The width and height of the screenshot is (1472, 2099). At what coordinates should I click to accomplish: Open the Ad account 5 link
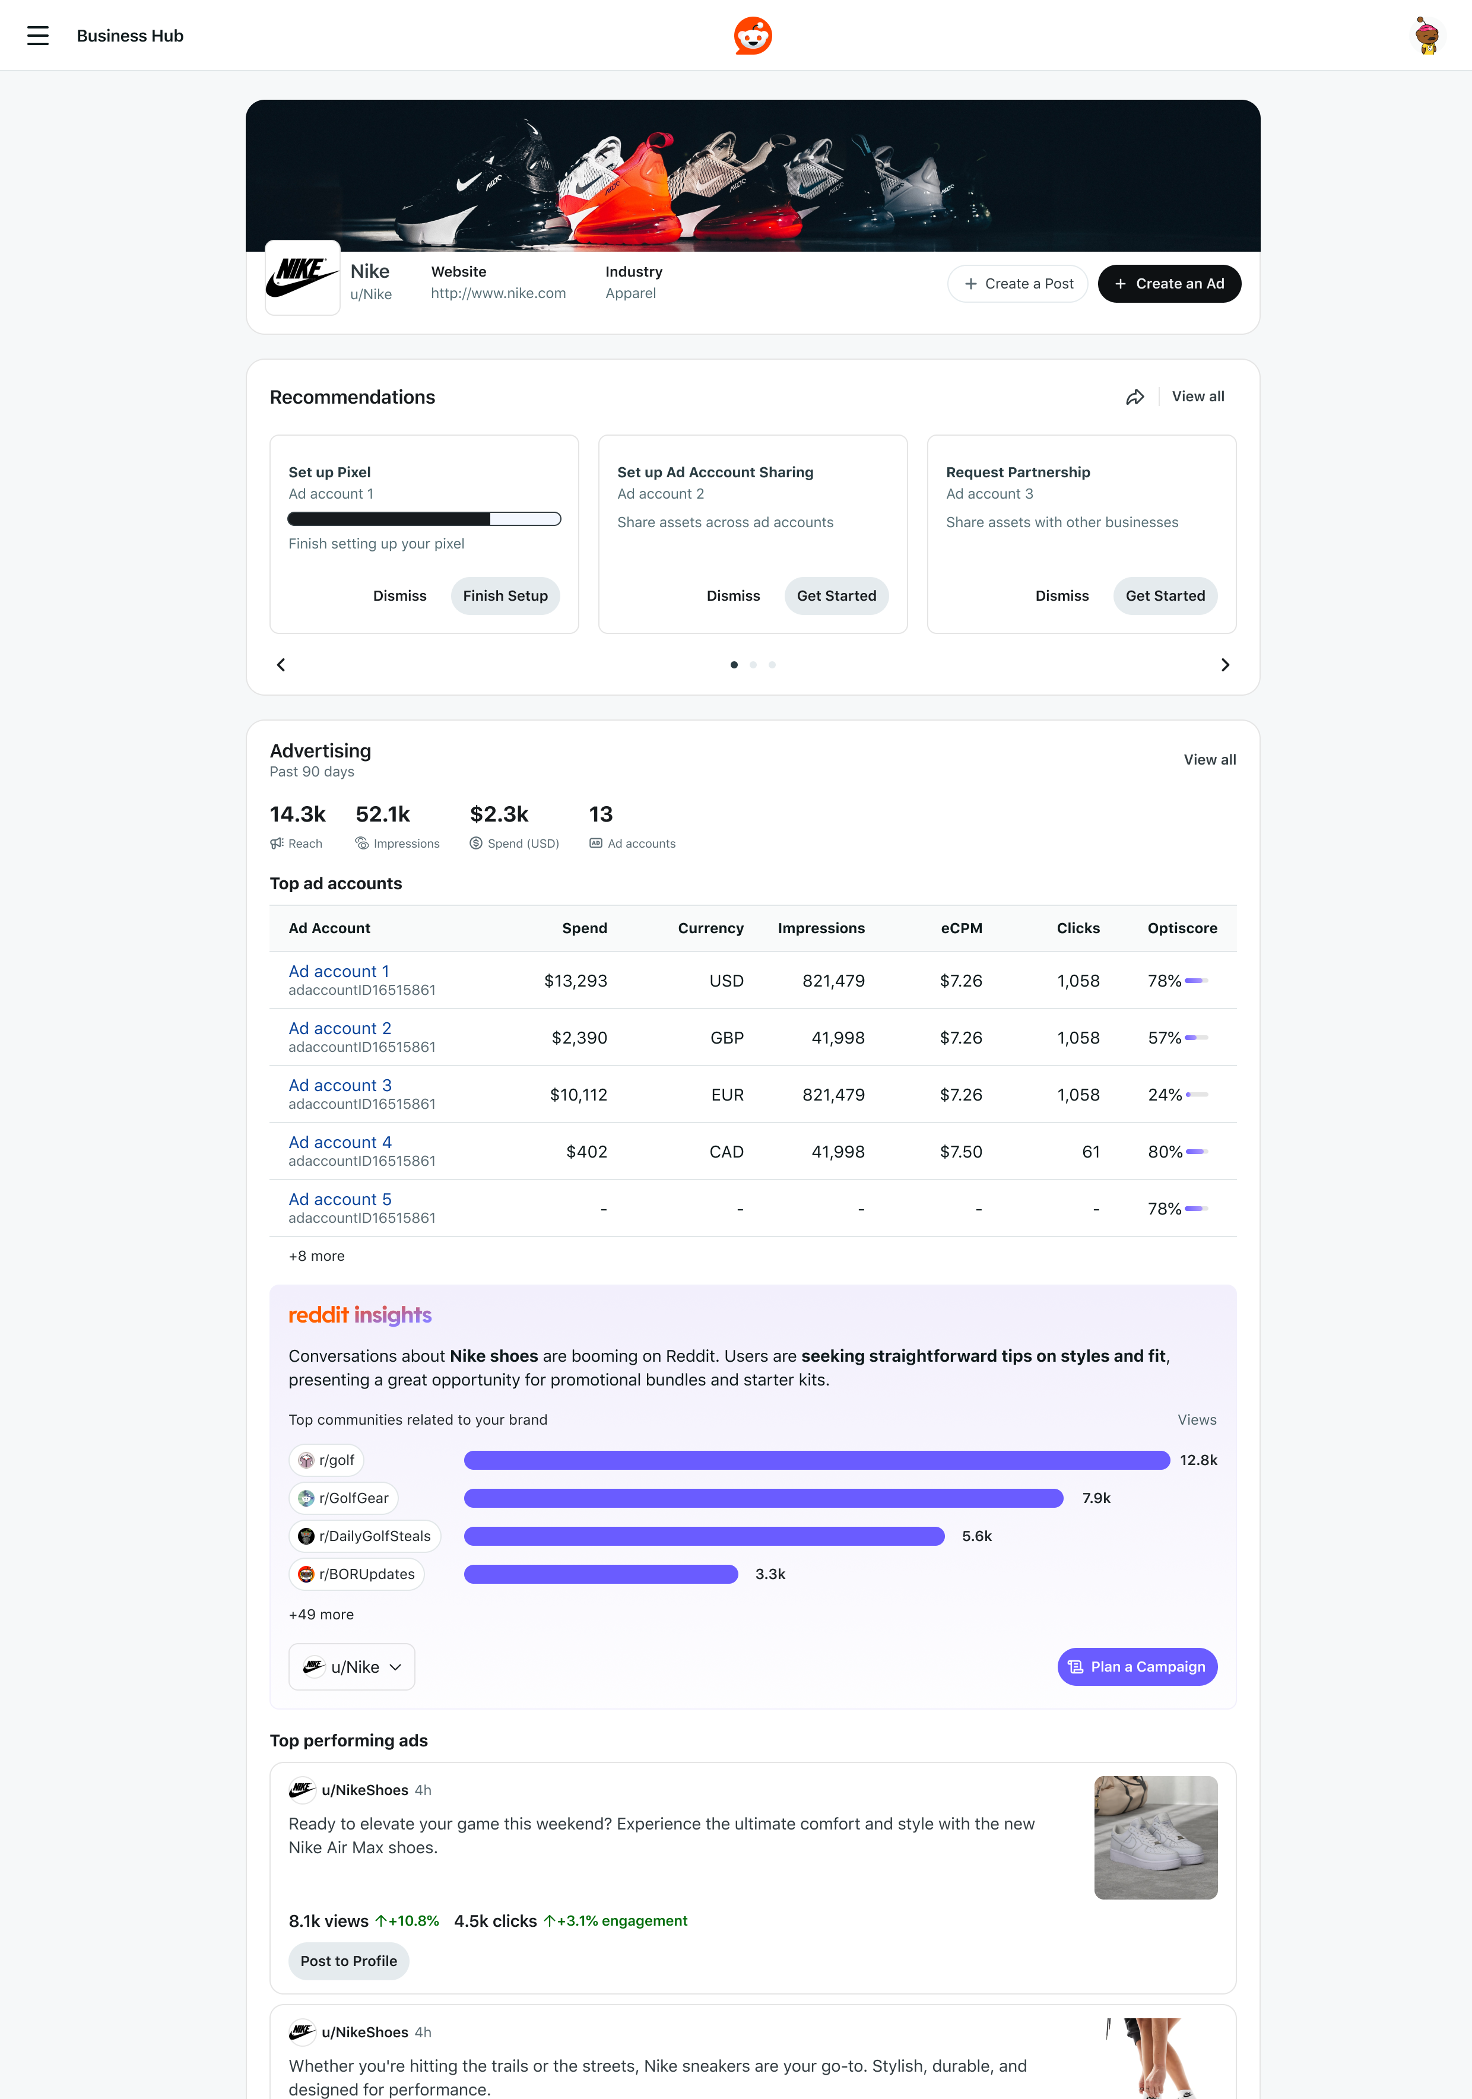[x=339, y=1200]
